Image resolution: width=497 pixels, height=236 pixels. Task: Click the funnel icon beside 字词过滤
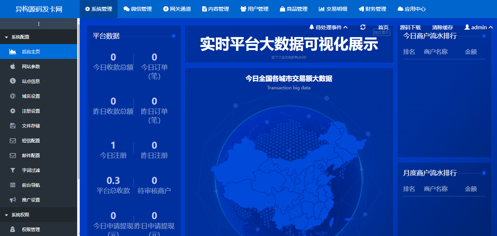click(x=13, y=170)
